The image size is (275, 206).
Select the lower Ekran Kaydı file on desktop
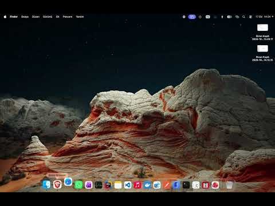(x=262, y=53)
